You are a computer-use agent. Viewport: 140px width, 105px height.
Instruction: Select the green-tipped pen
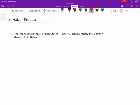click(x=80, y=10)
